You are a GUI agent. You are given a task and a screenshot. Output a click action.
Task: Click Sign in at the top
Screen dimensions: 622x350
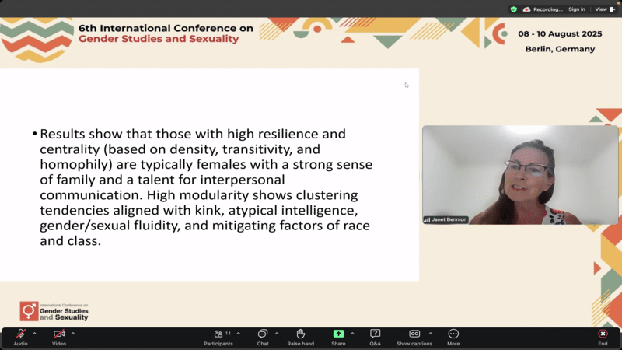pyautogui.click(x=576, y=9)
